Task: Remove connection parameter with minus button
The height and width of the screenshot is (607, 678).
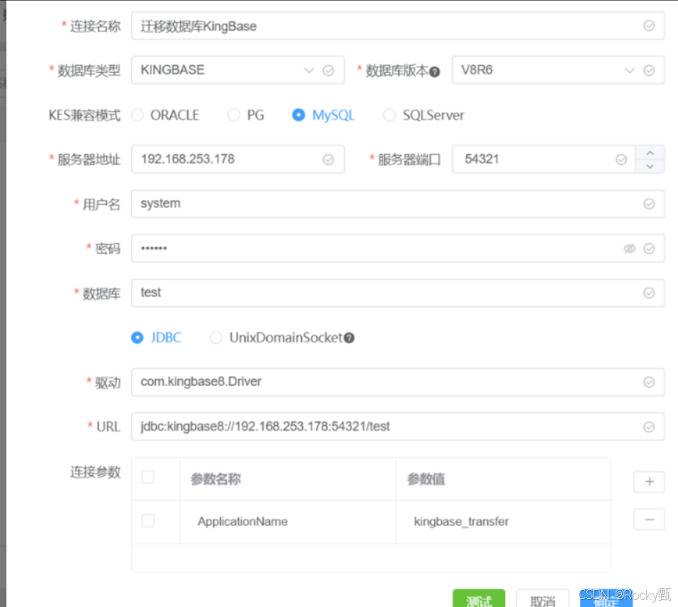Action: point(649,519)
